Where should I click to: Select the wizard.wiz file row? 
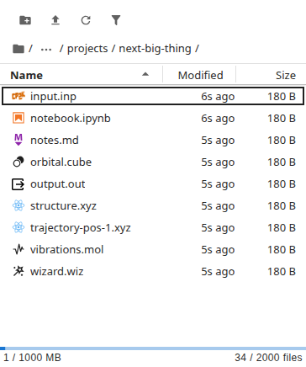153,271
